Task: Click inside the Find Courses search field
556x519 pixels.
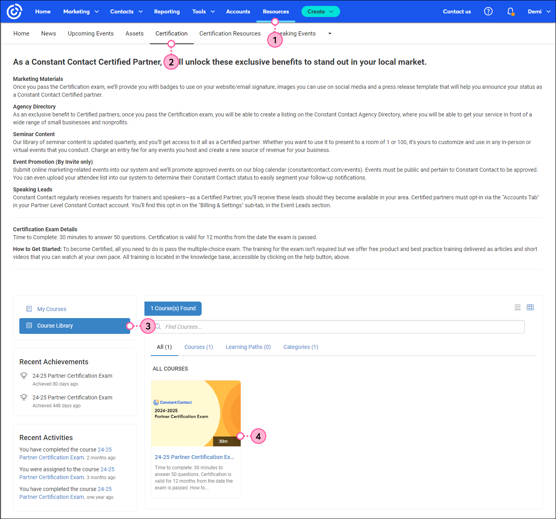Action: [x=276, y=326]
